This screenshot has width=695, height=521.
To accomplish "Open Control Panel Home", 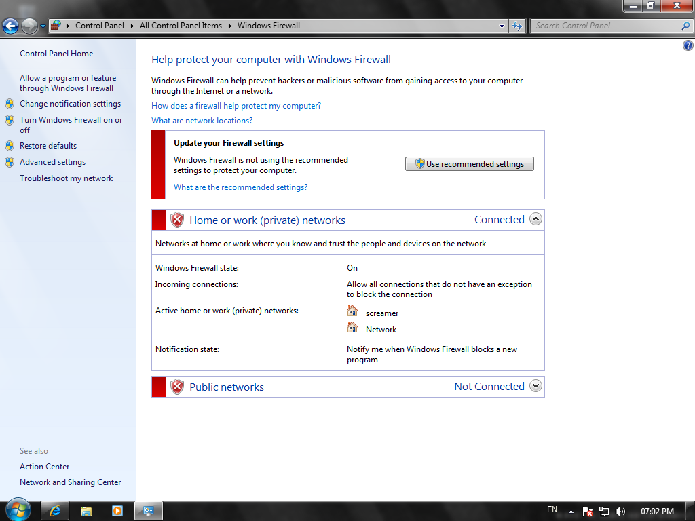I will tap(56, 54).
